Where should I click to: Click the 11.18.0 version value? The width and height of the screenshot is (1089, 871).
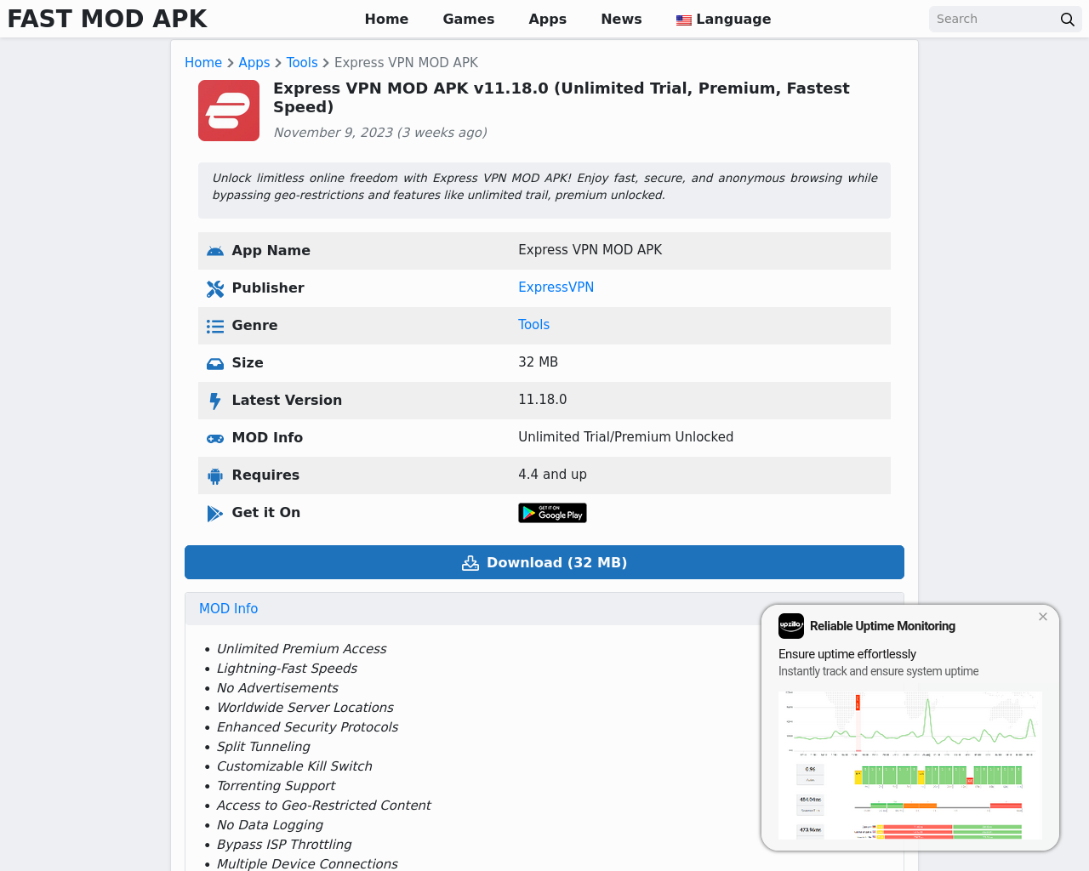[x=543, y=400]
